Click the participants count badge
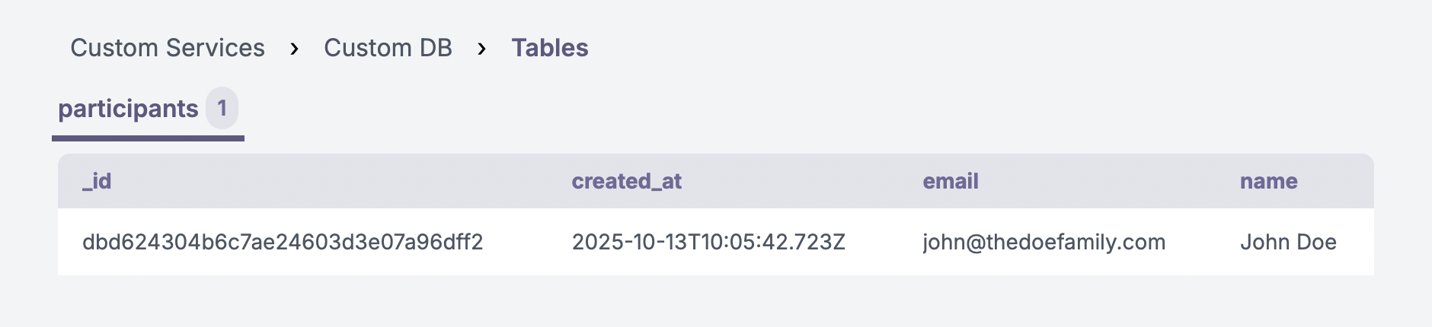 point(222,108)
